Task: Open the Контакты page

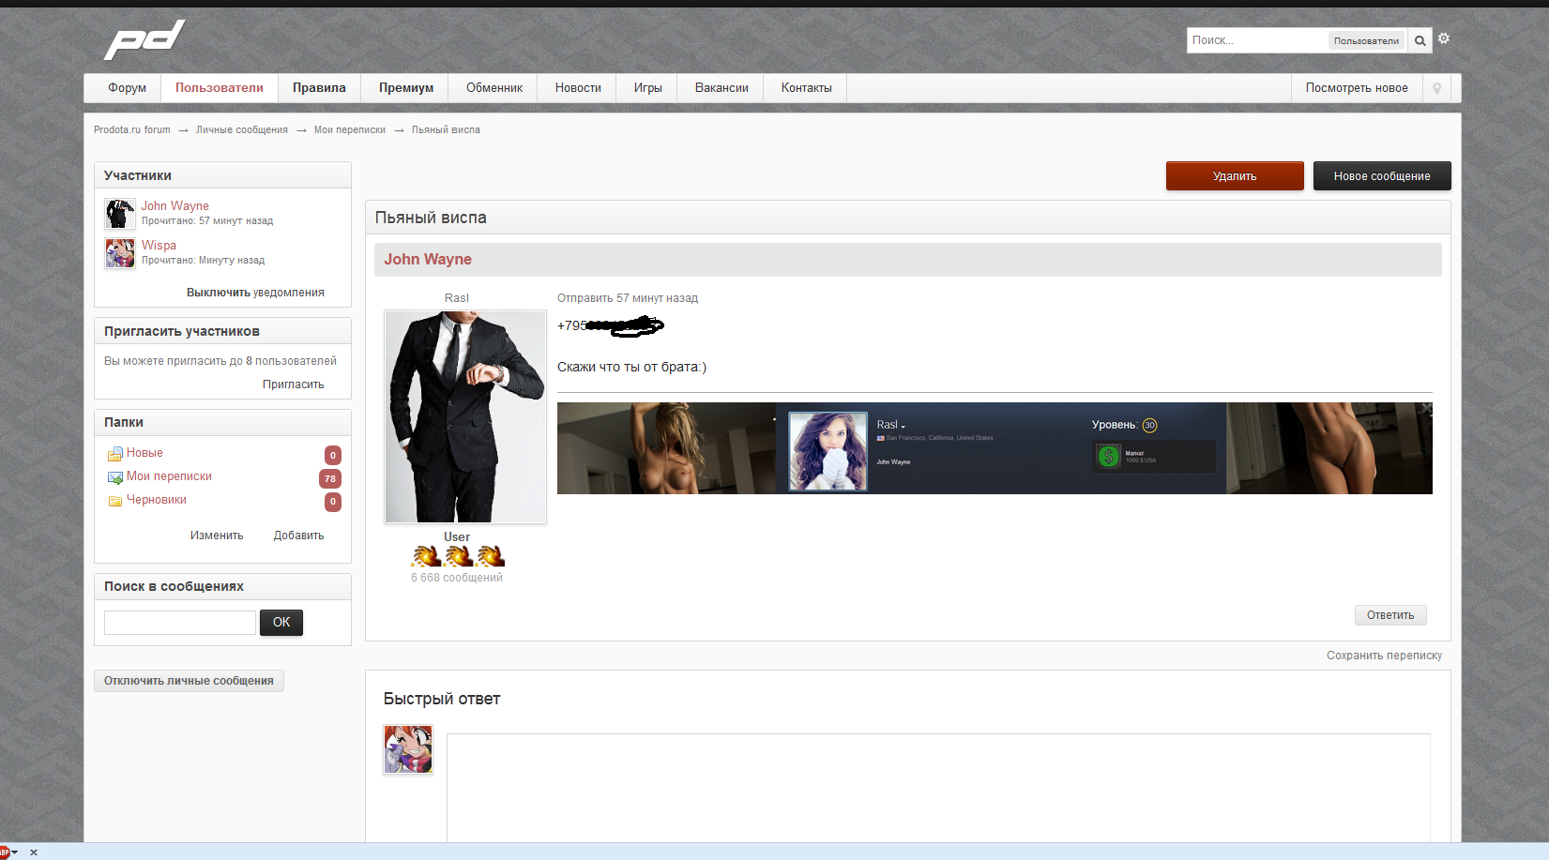Action: click(x=807, y=88)
